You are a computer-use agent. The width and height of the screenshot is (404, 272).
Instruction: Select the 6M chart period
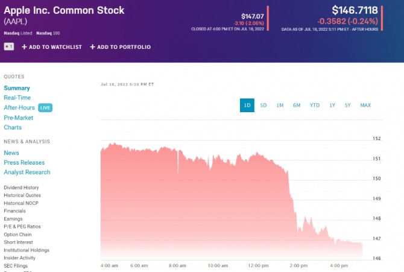[x=297, y=106]
